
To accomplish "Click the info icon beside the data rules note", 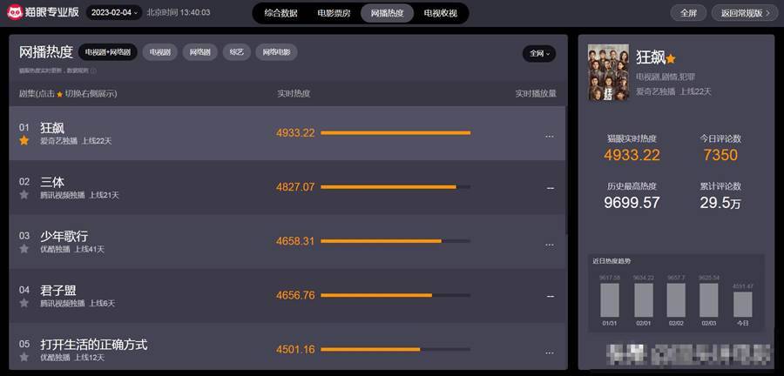I will pos(93,70).
